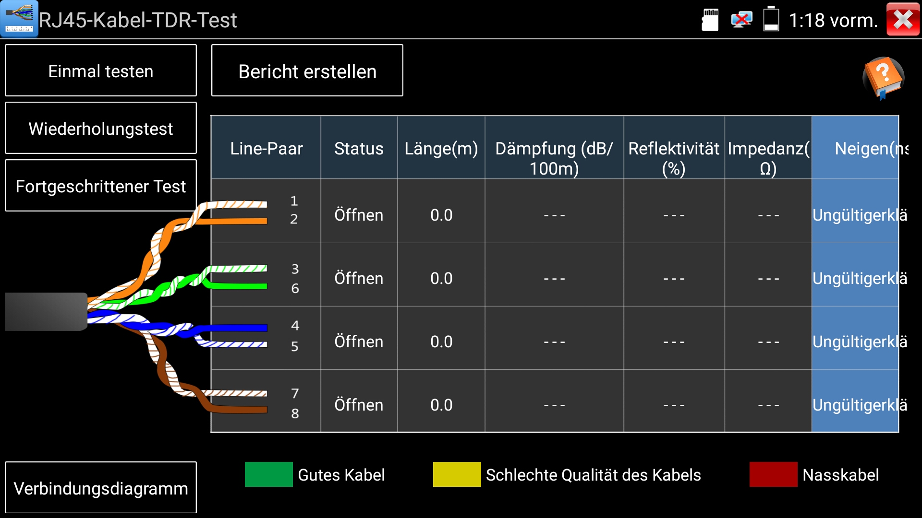
Task: Click the Neigen column header
Action: (855, 149)
